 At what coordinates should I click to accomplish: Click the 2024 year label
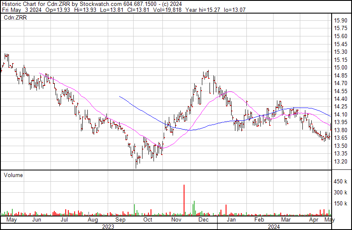274,227
